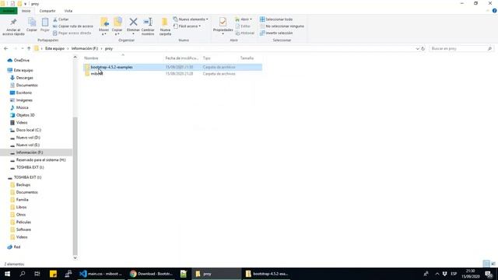
Task: Sort by the Nombre column header
Action: pos(91,58)
